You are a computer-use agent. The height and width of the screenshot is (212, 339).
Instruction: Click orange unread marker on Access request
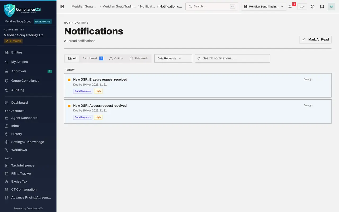(x=69, y=106)
